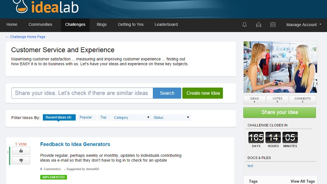Open the Manage Account dropdown menu
This screenshot has width=327, height=184.
304,25
